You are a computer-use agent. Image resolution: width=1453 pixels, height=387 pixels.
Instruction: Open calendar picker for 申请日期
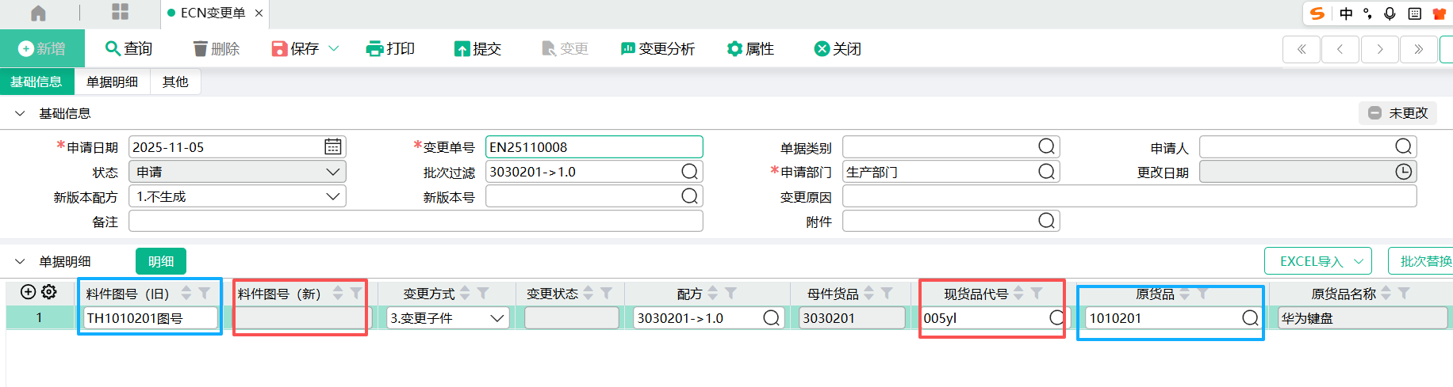333,147
